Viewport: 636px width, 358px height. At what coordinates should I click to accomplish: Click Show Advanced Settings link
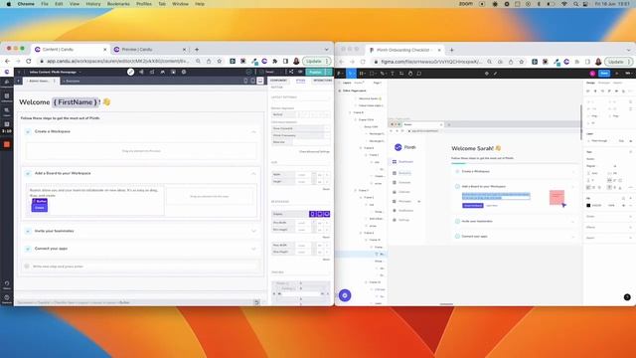[314, 152]
